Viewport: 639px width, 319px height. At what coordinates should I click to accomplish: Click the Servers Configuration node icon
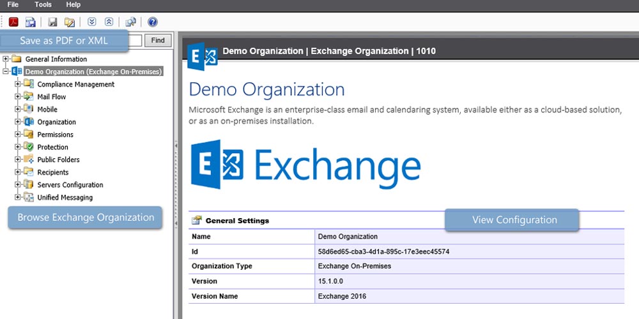click(29, 185)
